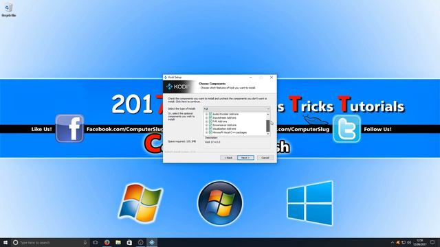Click the taskbar clock and date
This screenshot has width=440, height=247.
point(420,242)
